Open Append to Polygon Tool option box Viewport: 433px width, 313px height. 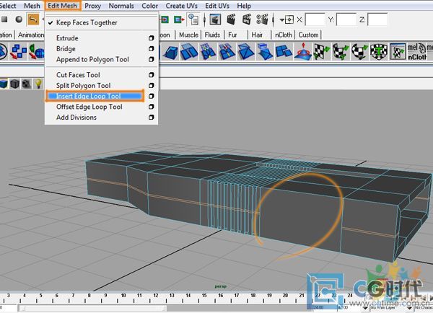click(x=151, y=59)
